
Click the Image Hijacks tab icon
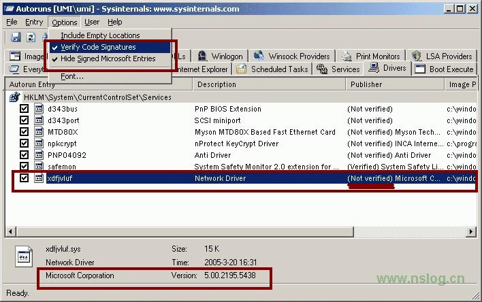coord(15,56)
